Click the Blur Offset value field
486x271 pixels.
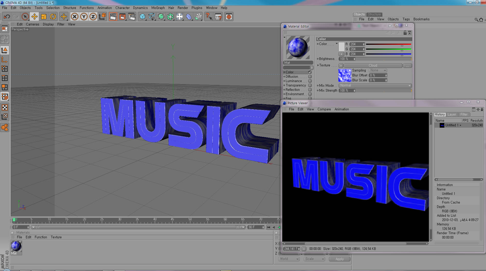point(378,75)
